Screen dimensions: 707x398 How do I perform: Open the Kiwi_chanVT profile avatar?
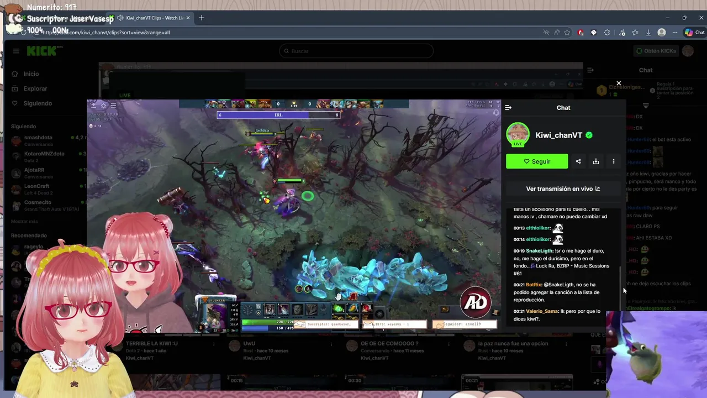[x=518, y=135]
